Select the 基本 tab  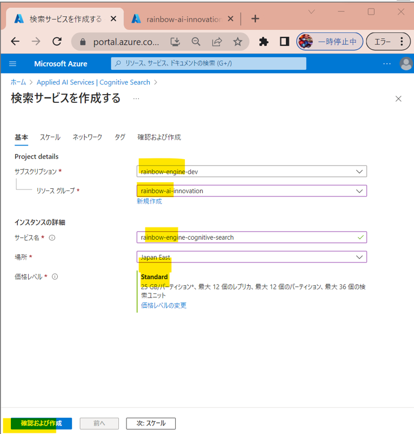21,137
